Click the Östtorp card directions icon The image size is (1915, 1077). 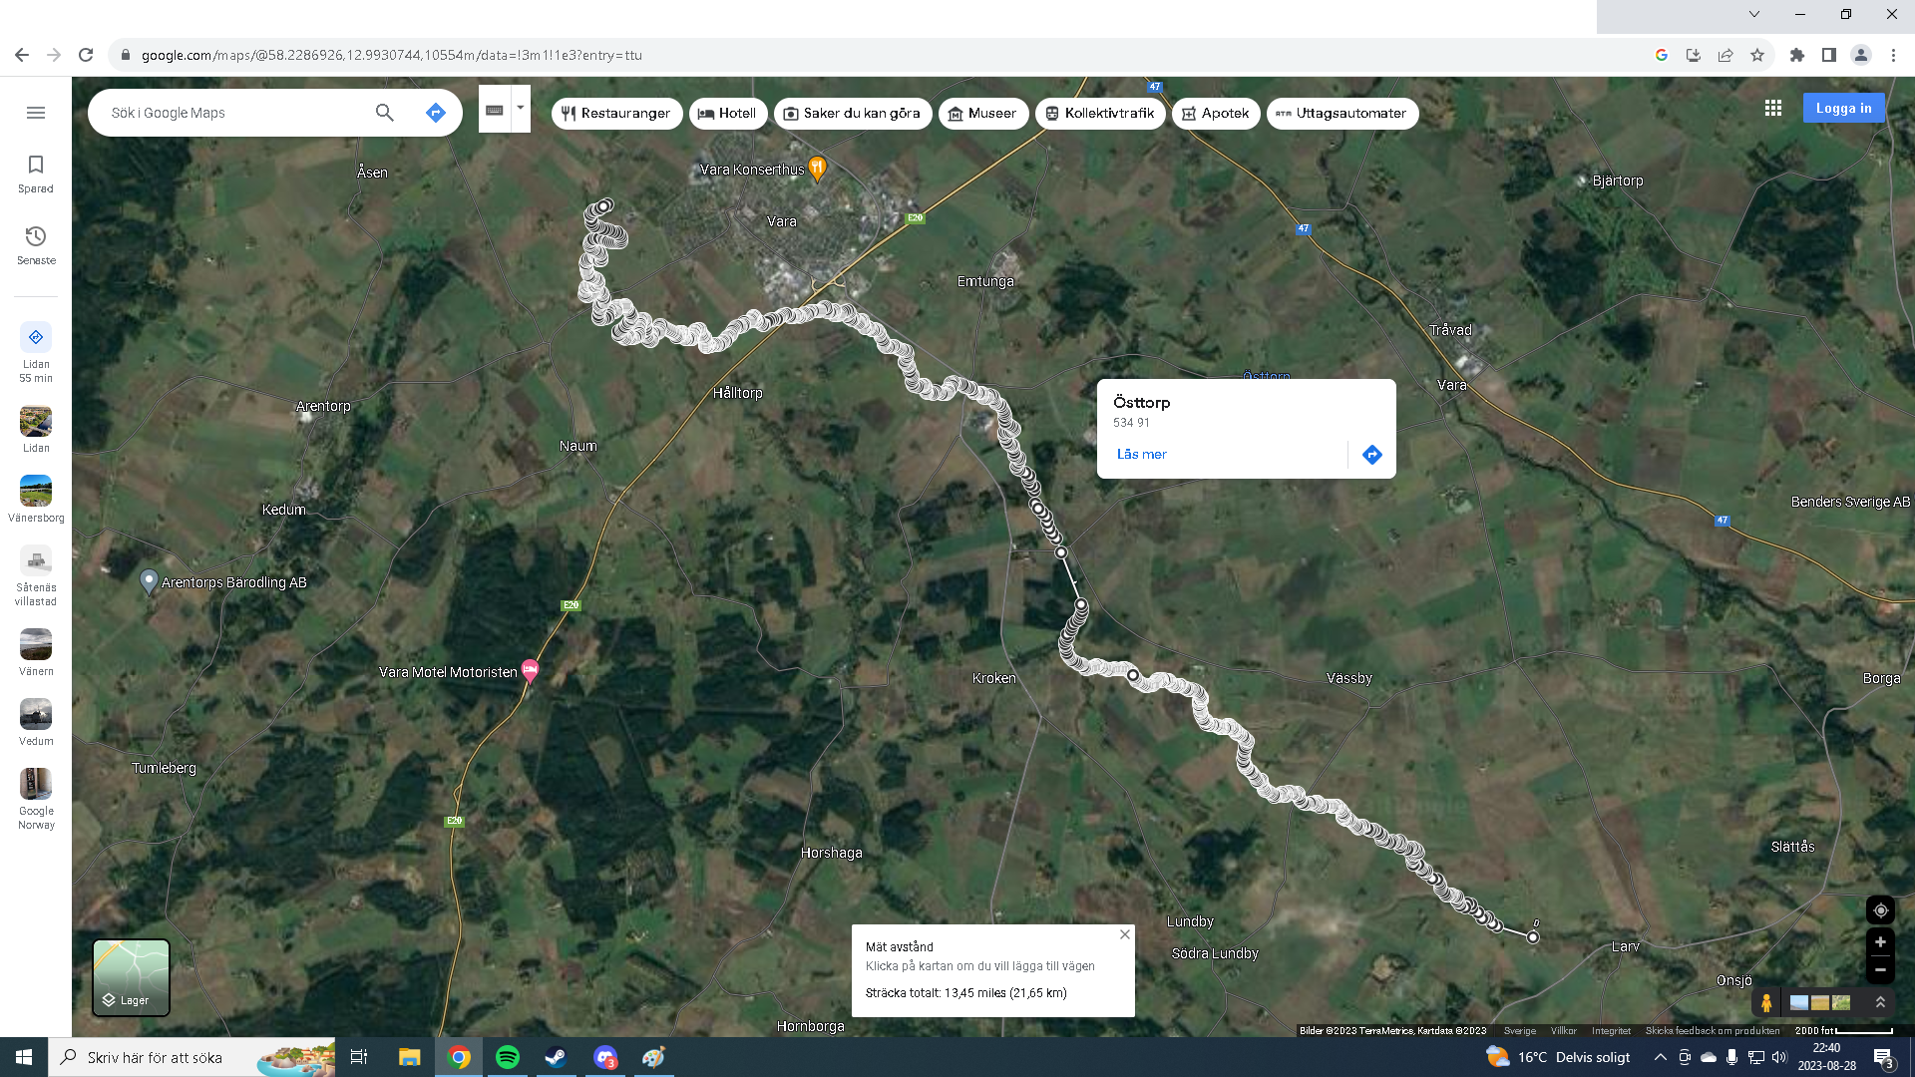(x=1372, y=455)
